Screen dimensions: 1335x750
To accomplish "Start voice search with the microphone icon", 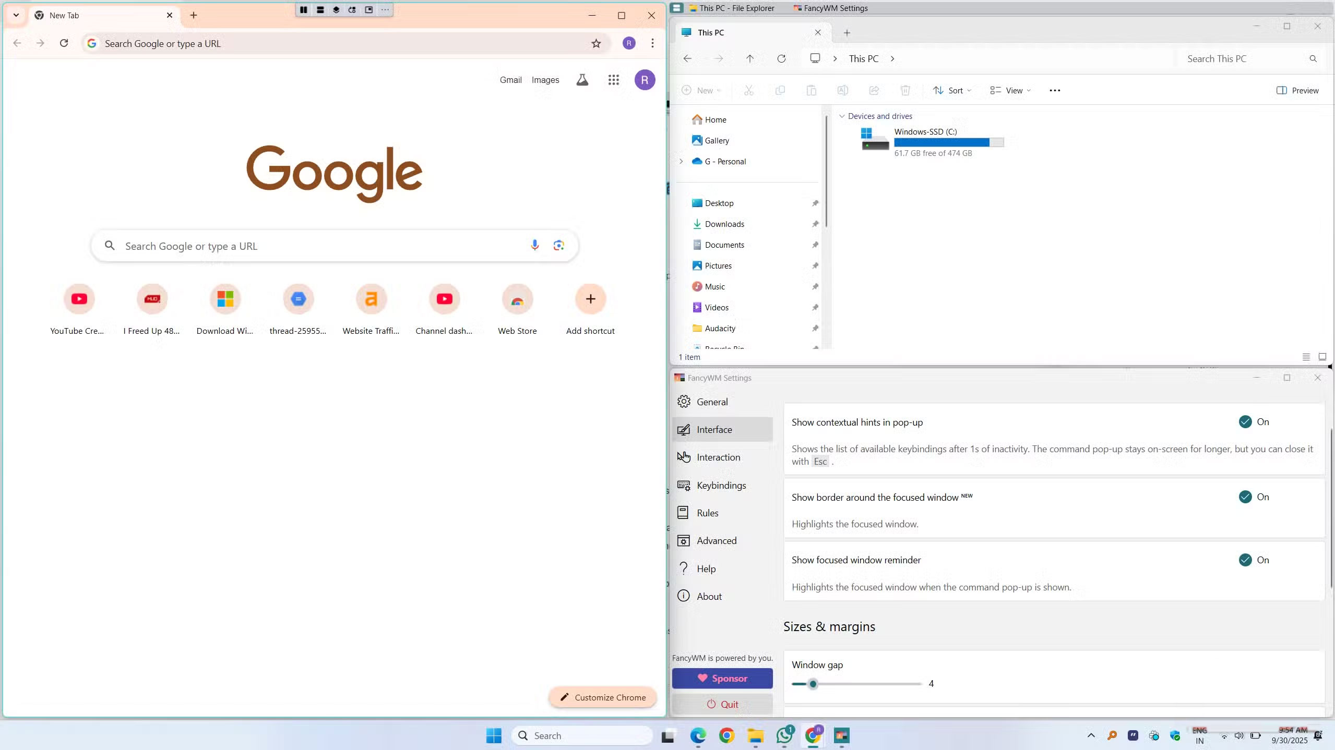I will pos(534,245).
